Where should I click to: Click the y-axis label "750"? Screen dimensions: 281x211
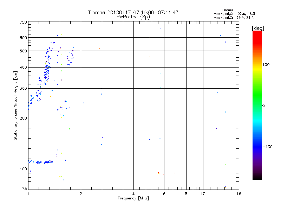[x=23, y=22]
